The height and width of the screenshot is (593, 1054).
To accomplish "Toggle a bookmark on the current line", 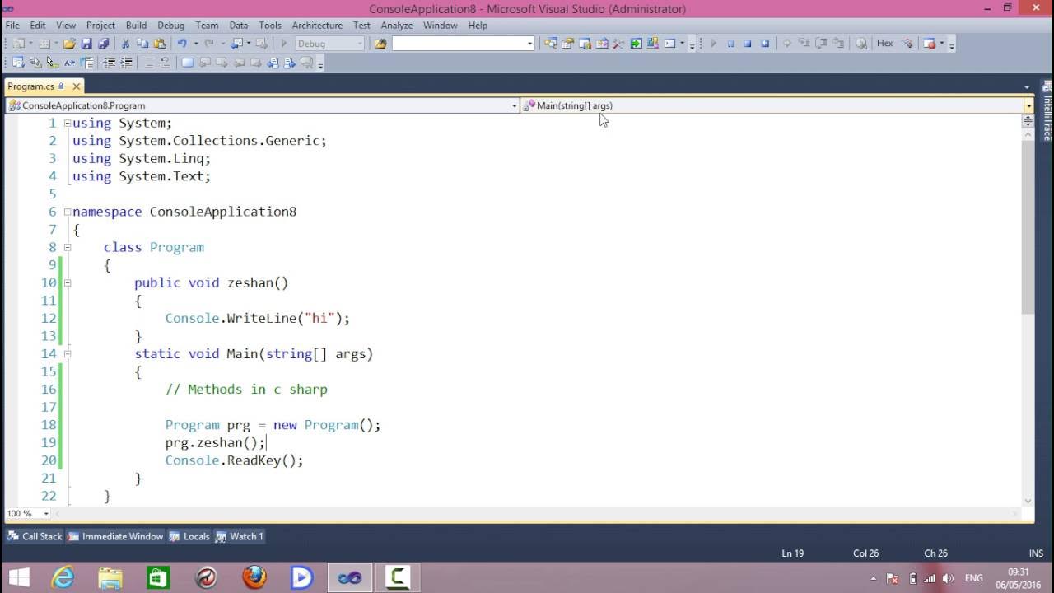I will click(188, 63).
